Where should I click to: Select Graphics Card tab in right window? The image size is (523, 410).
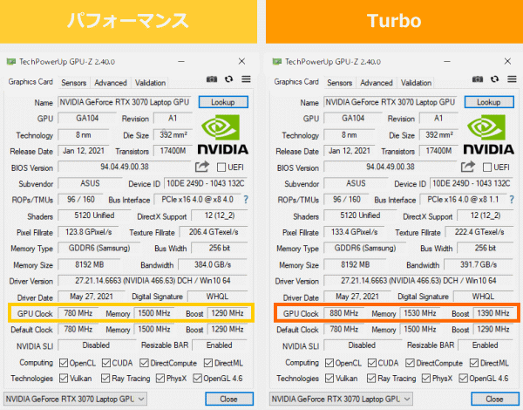coord(296,82)
